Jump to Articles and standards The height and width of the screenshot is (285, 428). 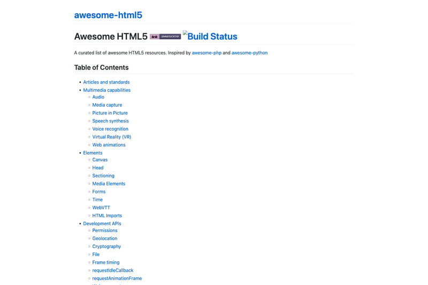[106, 82]
